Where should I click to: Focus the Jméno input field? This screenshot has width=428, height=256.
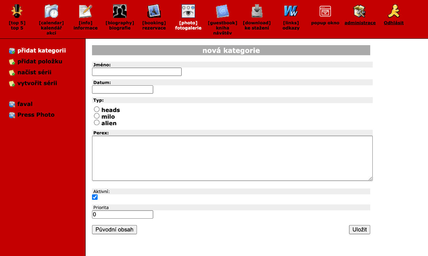click(137, 72)
